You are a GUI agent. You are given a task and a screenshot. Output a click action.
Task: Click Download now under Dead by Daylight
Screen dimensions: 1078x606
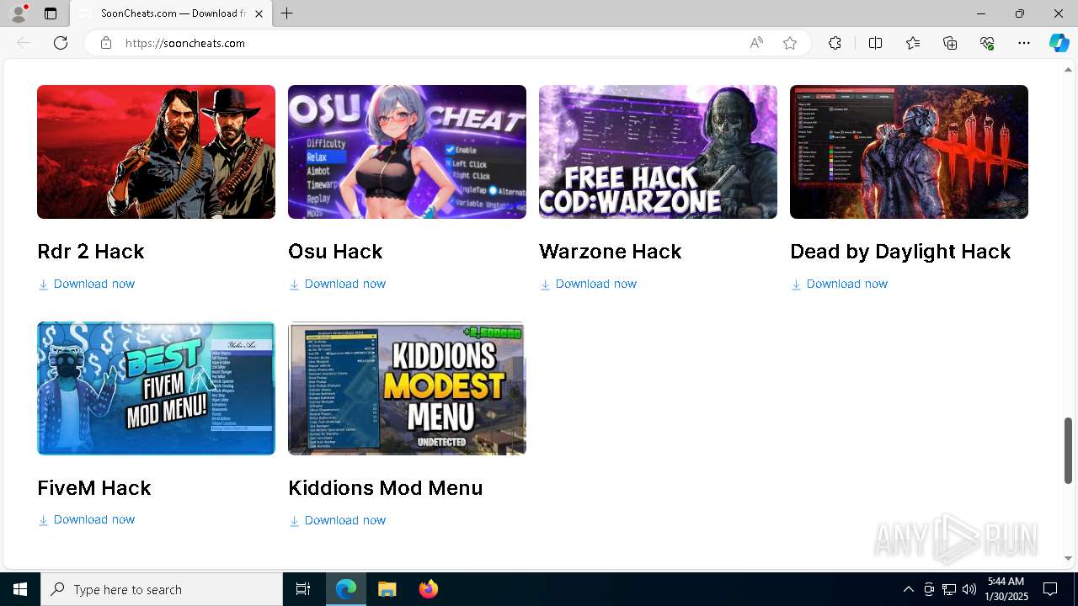click(840, 284)
